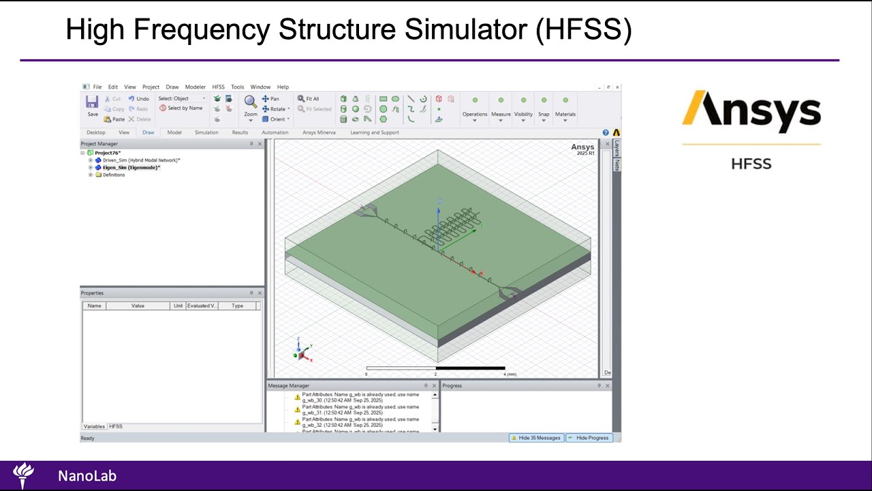This screenshot has width=872, height=491.
Task: Open the Rotate dropdown
Action: click(x=289, y=109)
